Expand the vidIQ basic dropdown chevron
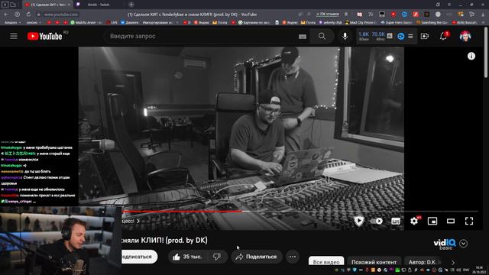 [464, 243]
